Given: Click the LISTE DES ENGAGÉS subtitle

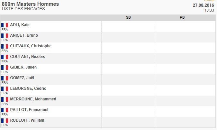Looking at the screenshot, I should click(23, 9).
